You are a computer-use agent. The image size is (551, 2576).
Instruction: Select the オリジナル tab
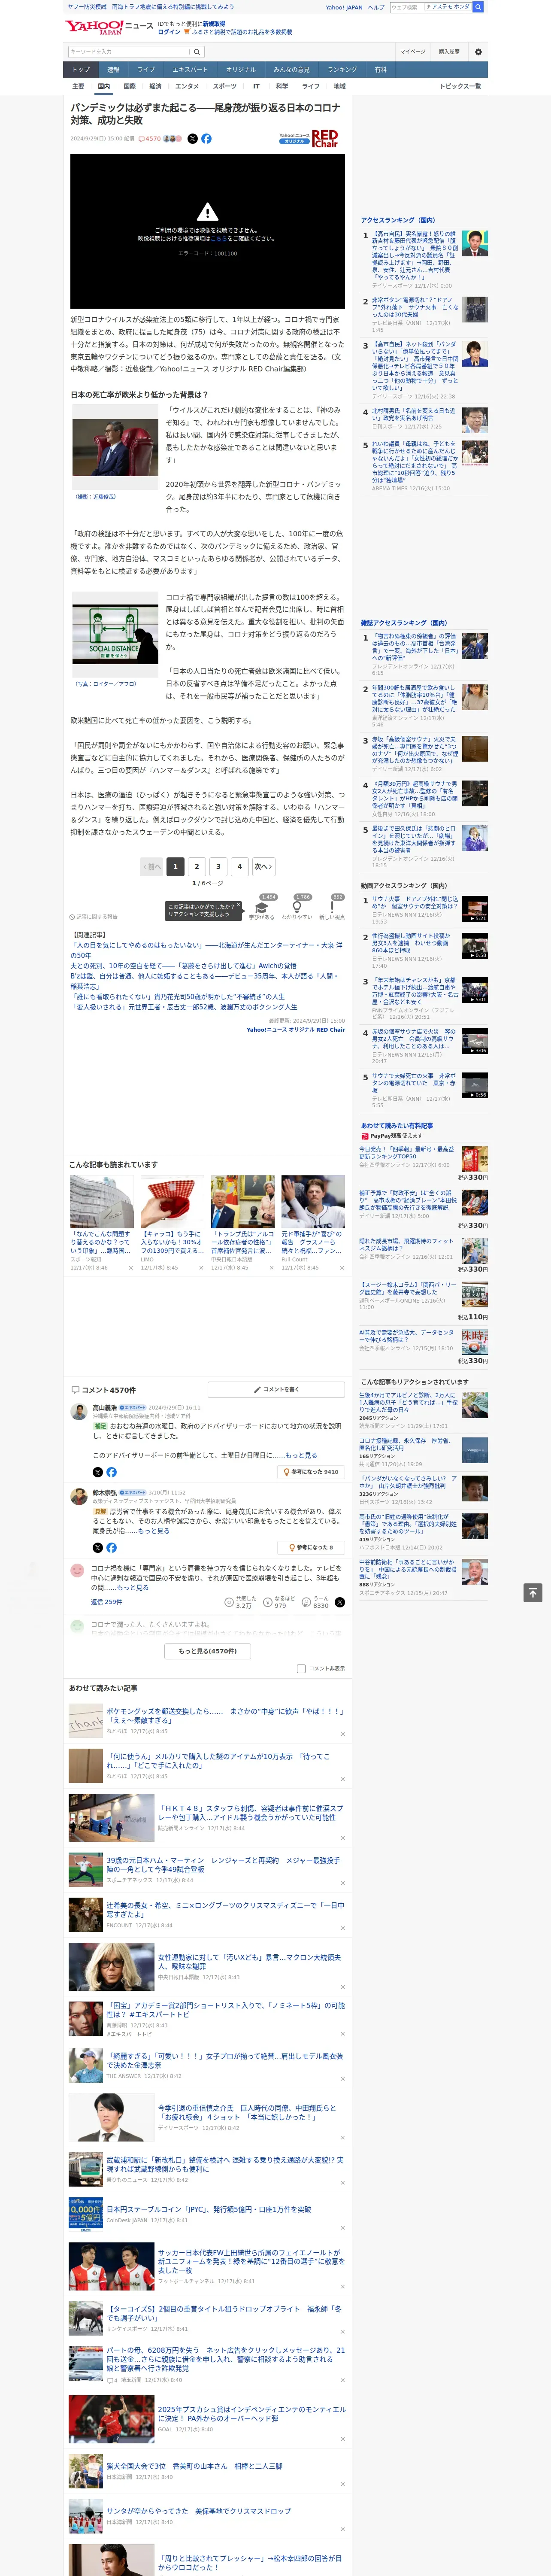point(241,70)
